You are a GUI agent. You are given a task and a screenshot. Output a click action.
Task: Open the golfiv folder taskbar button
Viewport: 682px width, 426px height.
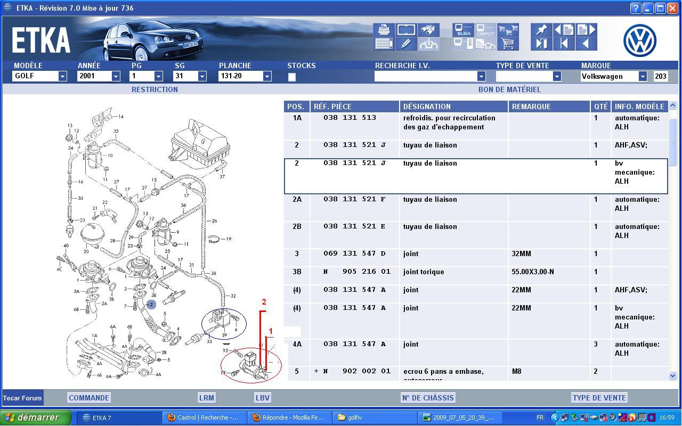click(x=375, y=417)
